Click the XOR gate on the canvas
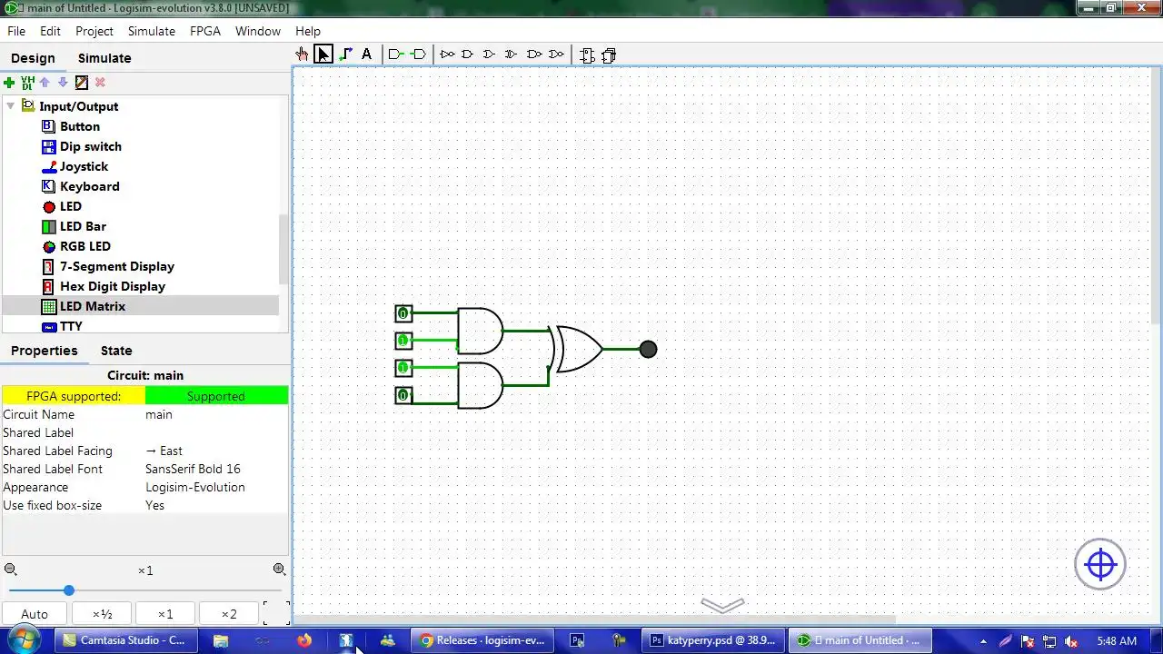The height and width of the screenshot is (654, 1163). [577, 350]
